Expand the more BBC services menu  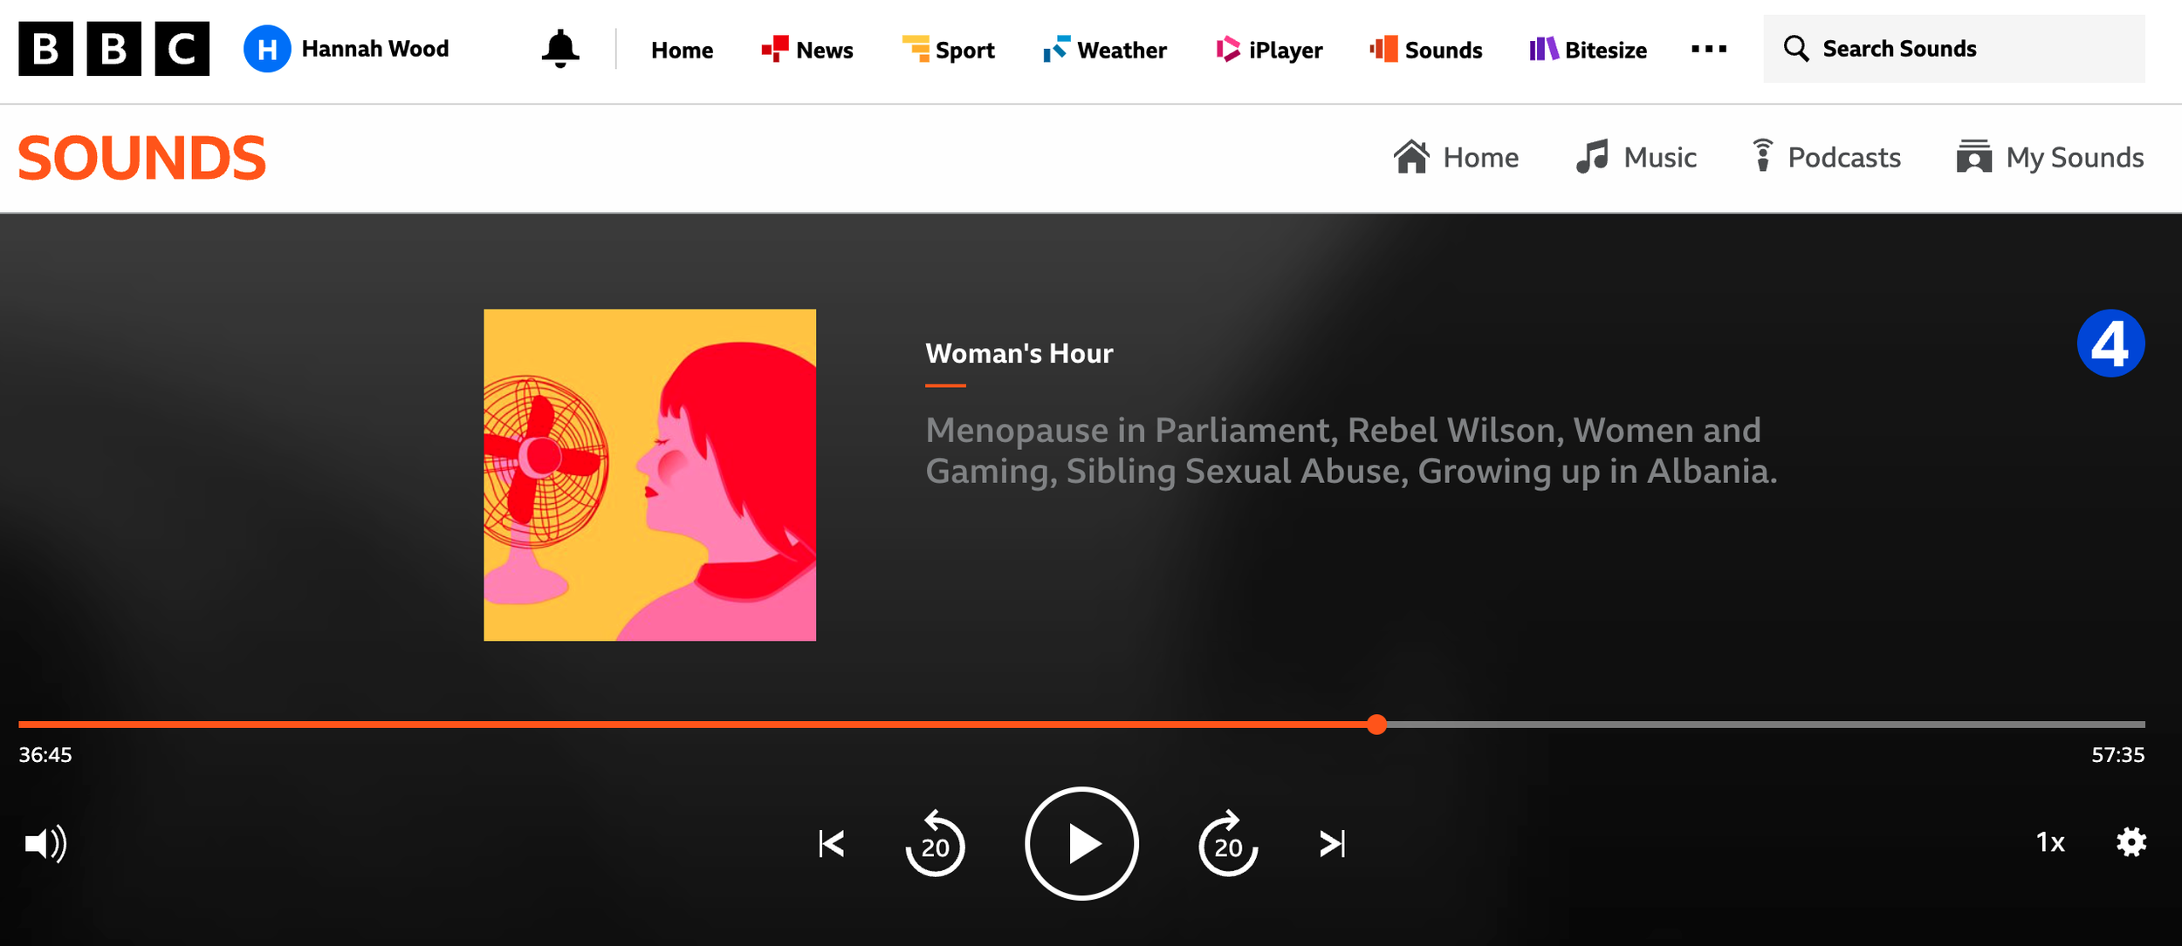[x=1708, y=49]
